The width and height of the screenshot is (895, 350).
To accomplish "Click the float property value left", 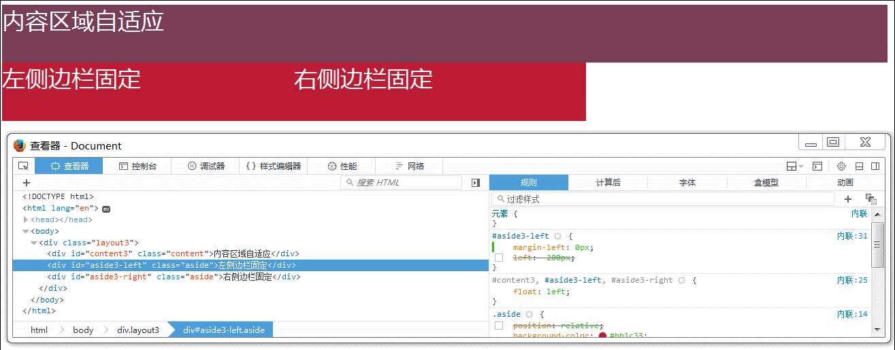I will [556, 292].
